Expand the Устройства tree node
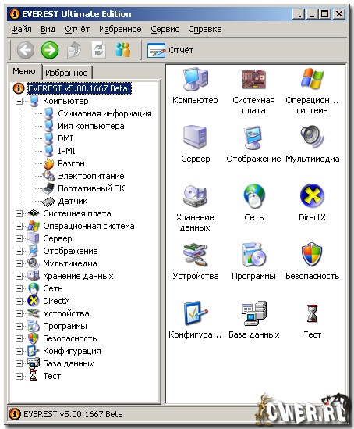Viewport: 354px width, 429px height. (x=19, y=313)
